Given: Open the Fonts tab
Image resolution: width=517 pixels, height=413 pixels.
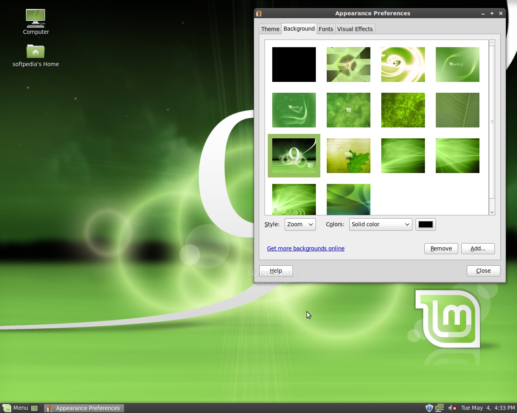Looking at the screenshot, I should click(326, 29).
